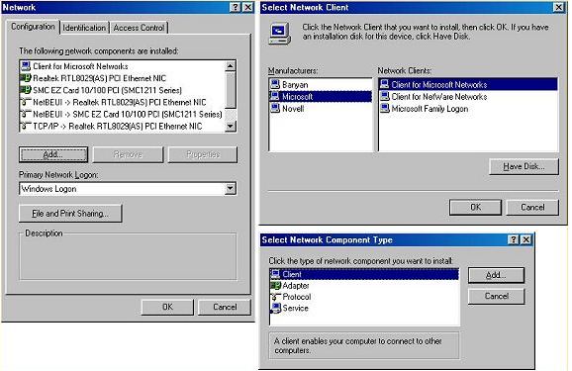Click the Banyan manufacturer icon
Viewport: 572px width, 371px height.
coord(275,84)
